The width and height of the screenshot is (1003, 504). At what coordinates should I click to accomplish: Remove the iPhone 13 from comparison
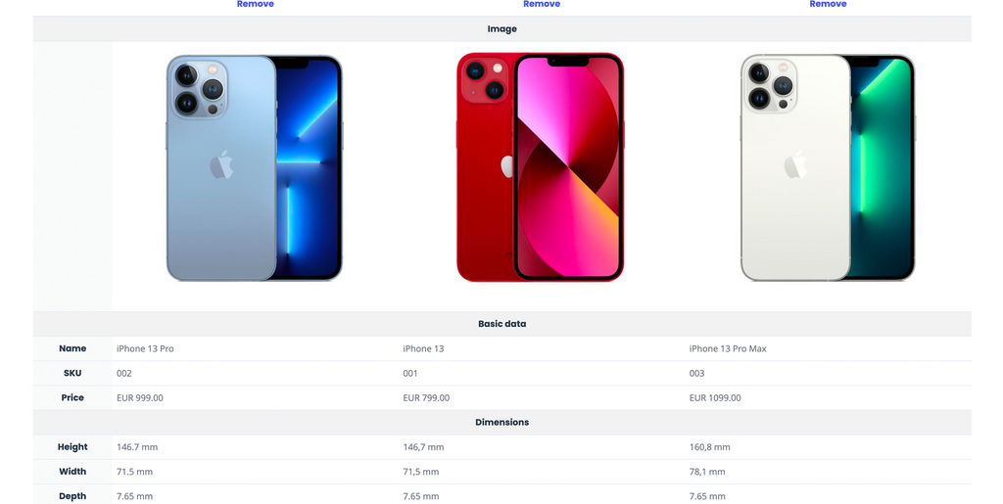click(541, 4)
